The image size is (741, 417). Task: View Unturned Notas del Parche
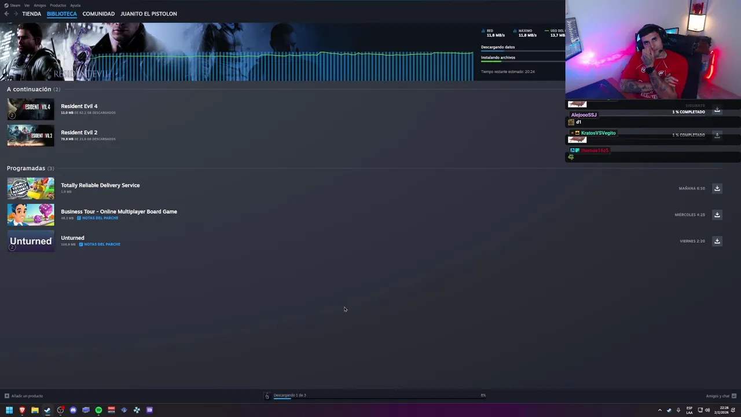pos(100,244)
